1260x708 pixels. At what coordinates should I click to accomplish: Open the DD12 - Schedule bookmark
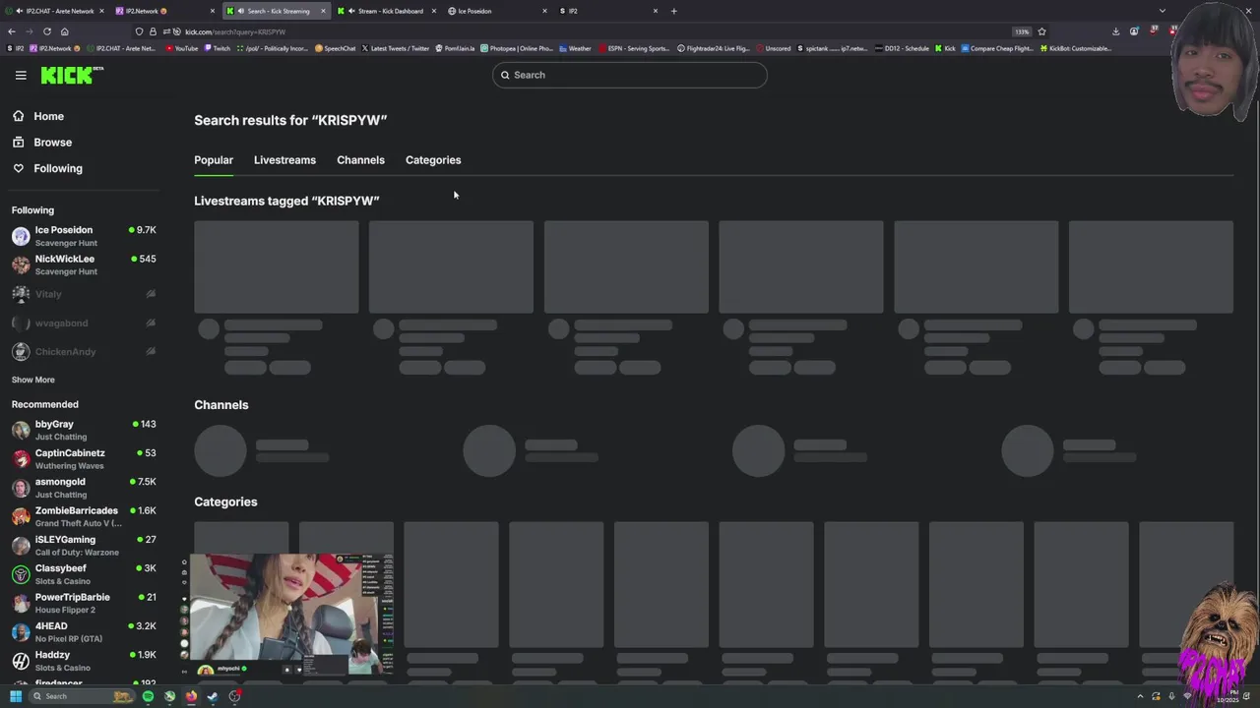tap(902, 48)
